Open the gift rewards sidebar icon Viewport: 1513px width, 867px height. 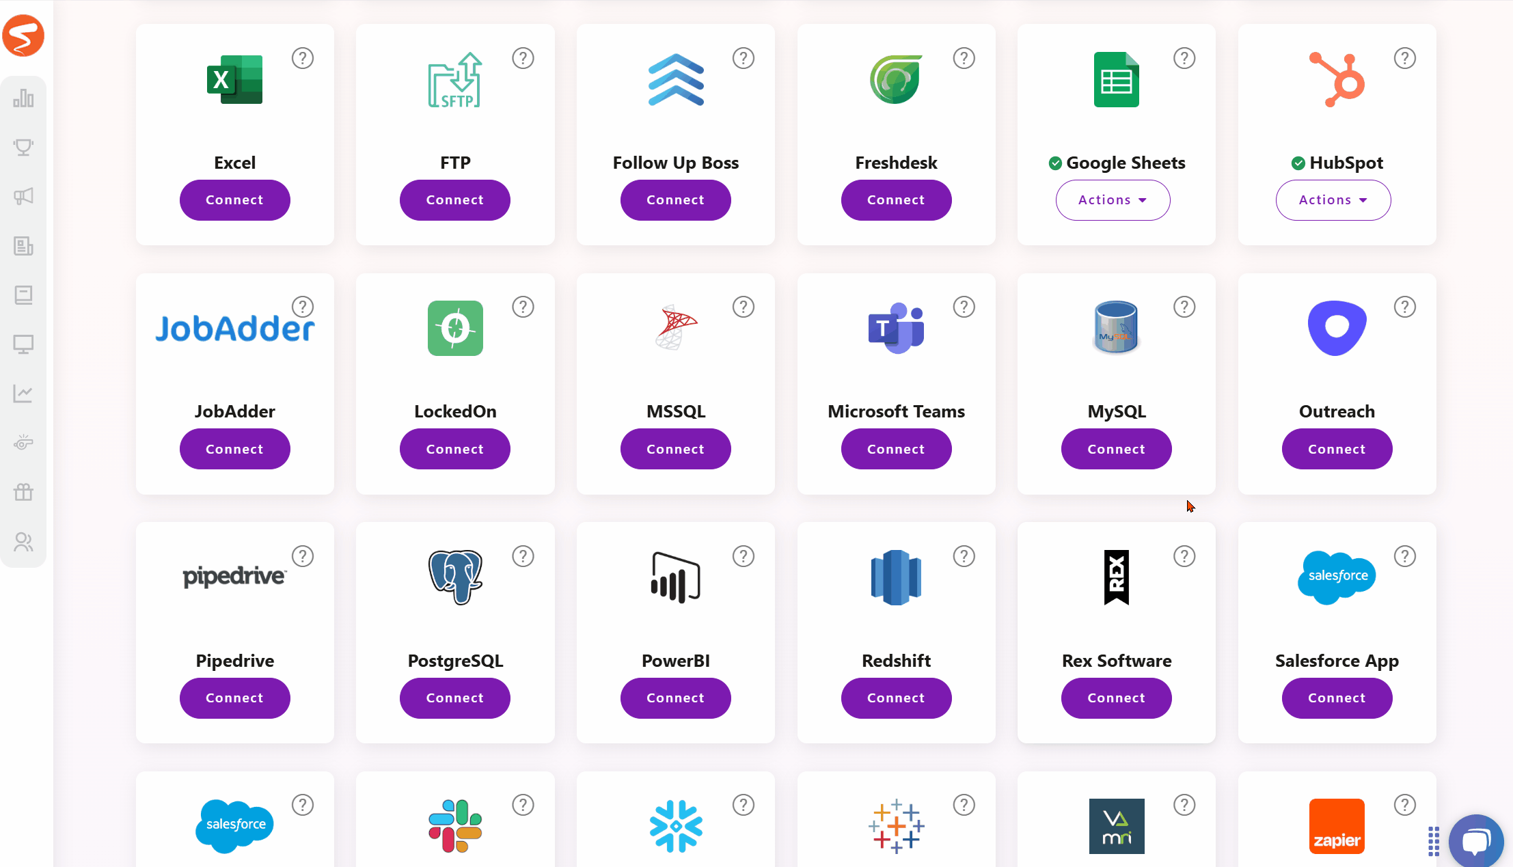[x=23, y=492]
